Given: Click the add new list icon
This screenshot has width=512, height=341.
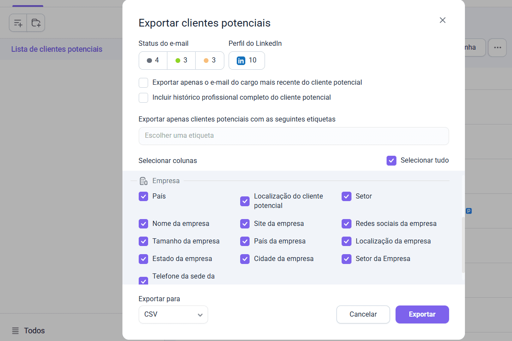Looking at the screenshot, I should click(18, 23).
